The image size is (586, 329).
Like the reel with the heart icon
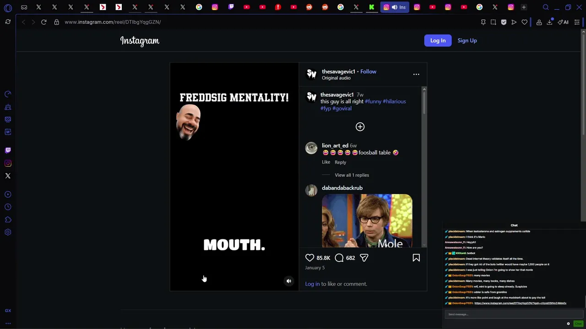point(310,258)
